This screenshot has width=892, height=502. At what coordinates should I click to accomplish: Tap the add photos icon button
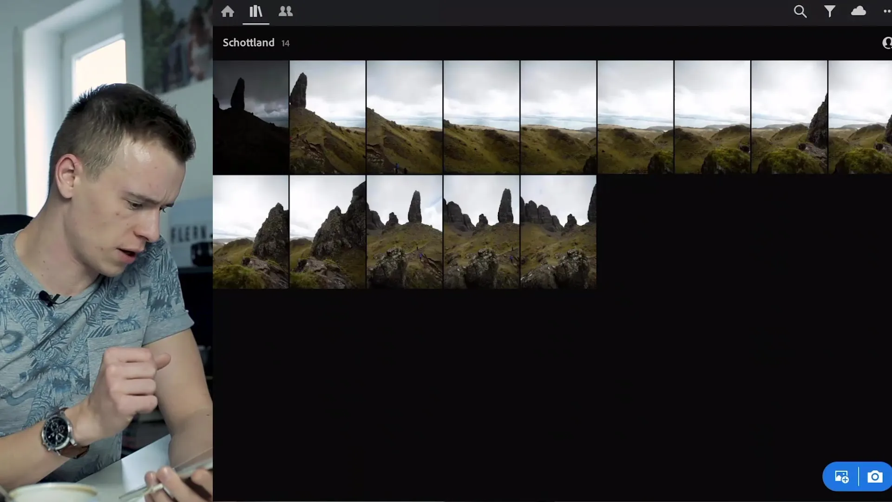841,477
